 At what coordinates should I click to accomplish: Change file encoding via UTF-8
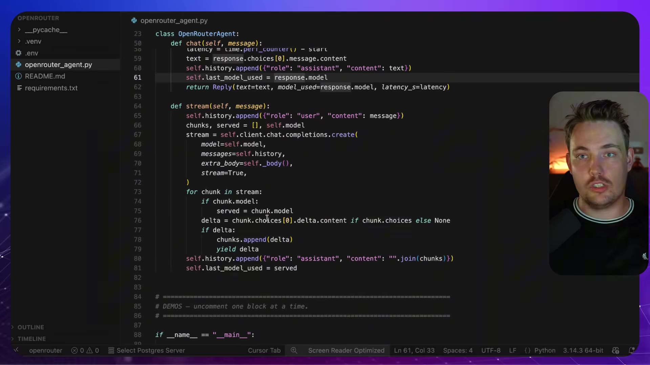[491, 350]
